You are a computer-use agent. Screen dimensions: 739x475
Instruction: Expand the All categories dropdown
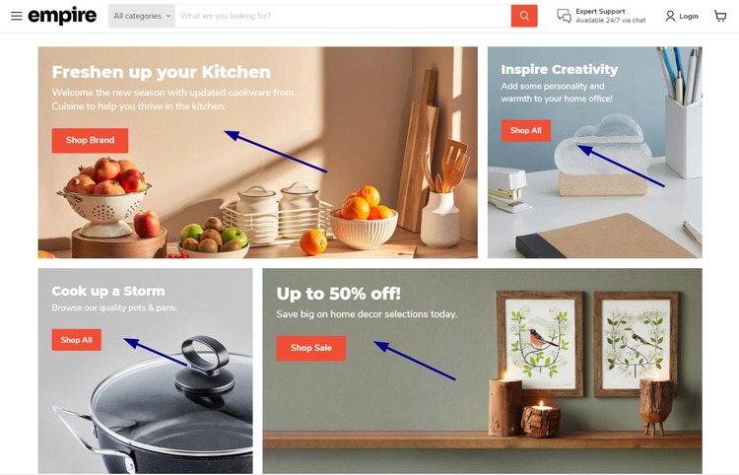coord(142,16)
